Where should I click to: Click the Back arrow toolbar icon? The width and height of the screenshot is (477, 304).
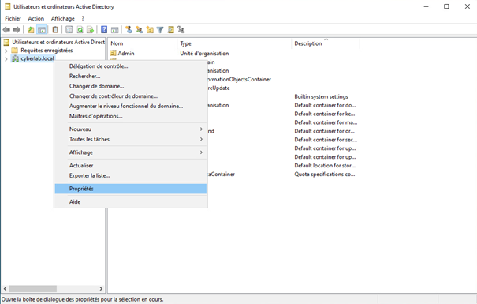(x=6, y=30)
